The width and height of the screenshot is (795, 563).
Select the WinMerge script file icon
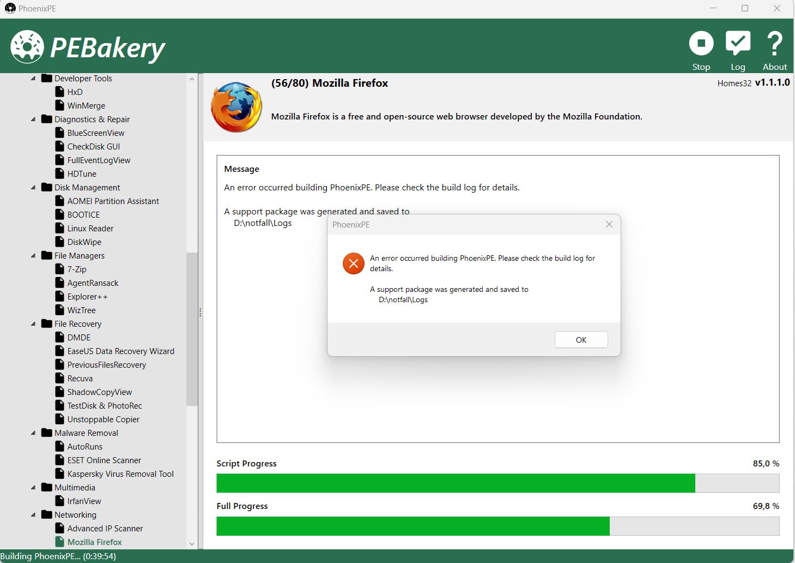point(60,105)
